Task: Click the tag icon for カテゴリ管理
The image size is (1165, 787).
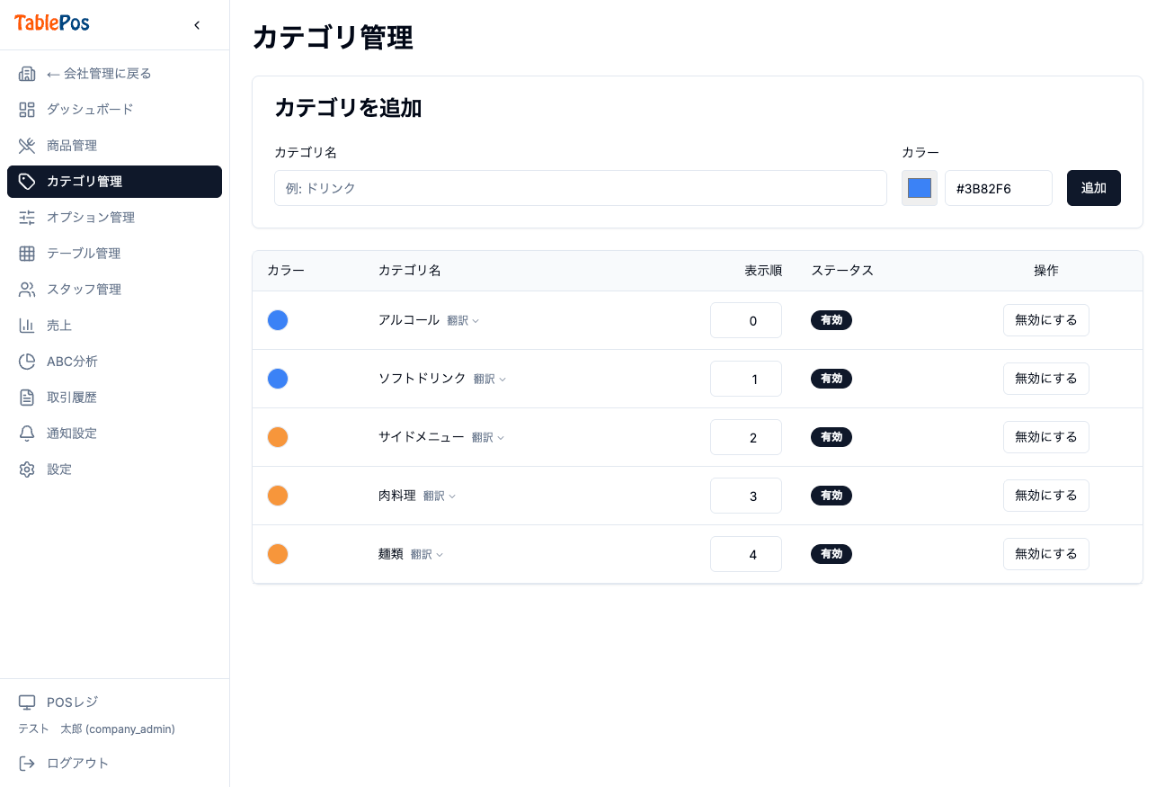Action: (27, 182)
